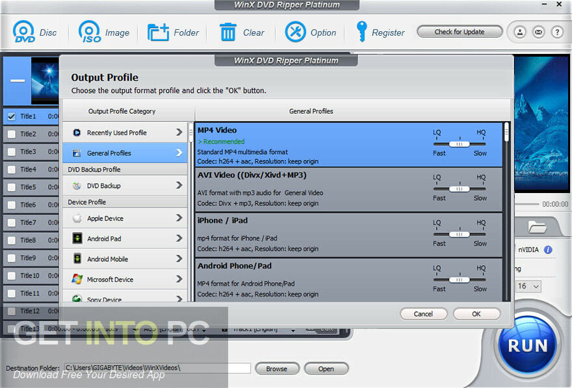Load an ISO image file
572x388 pixels.
[x=90, y=32]
